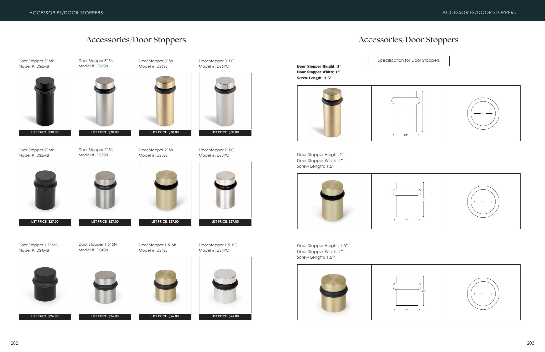This screenshot has height=352, width=545.
Task: Click the DS3SN 2" satin nickel image
Action: tap(105, 190)
